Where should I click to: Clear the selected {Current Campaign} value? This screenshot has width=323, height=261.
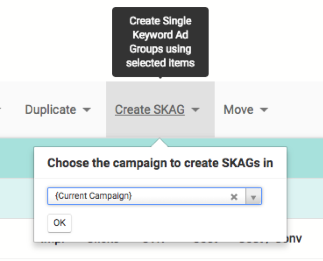234,197
